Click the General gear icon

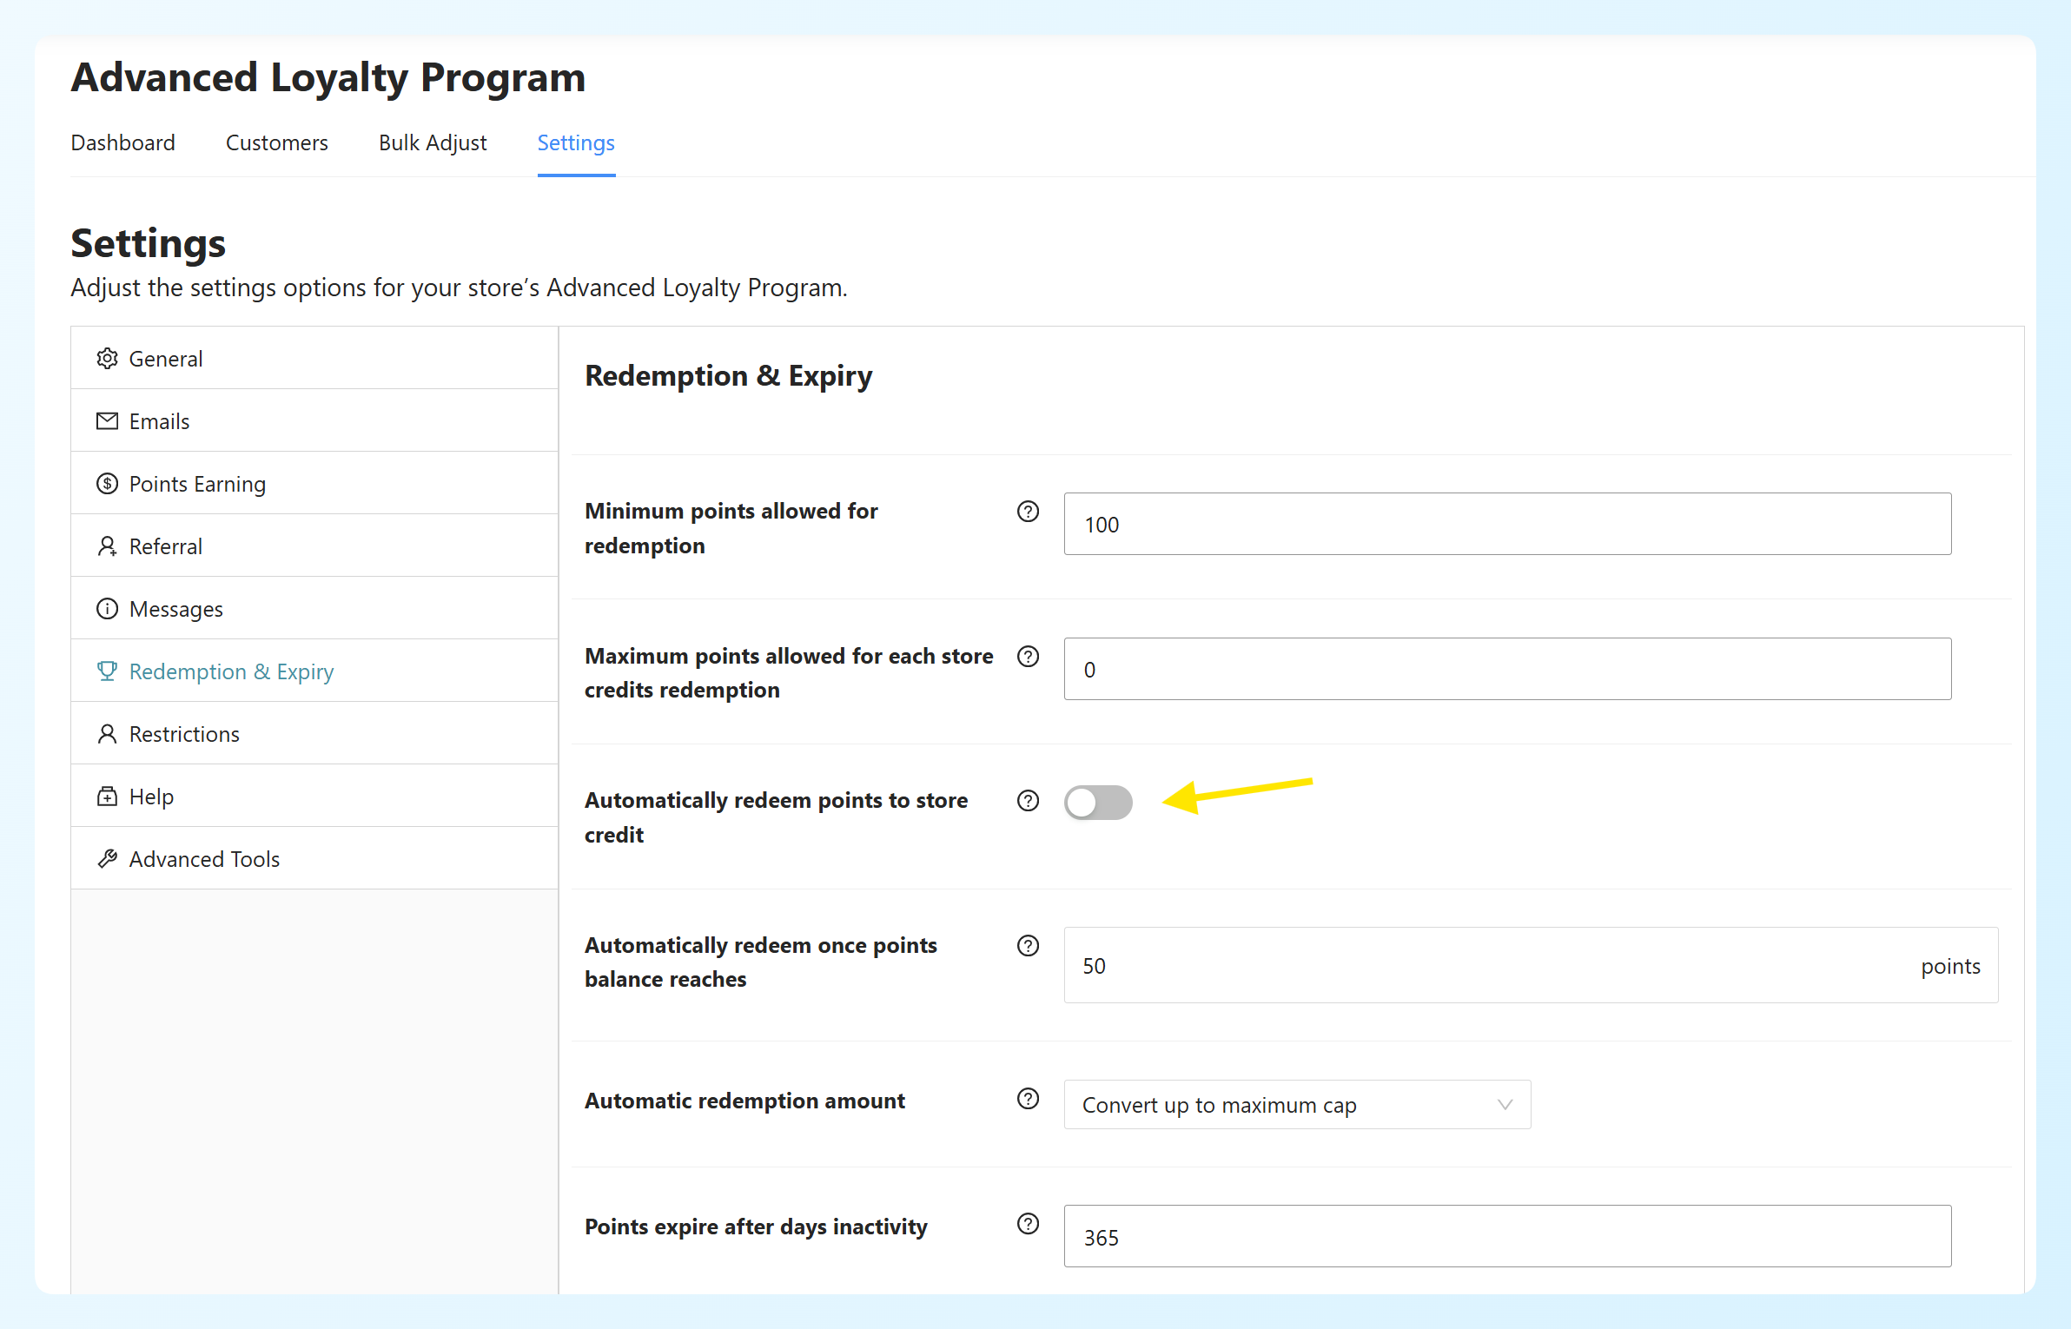(107, 359)
